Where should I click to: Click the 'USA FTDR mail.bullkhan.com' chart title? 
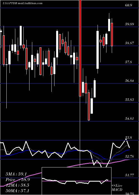point(23,3)
